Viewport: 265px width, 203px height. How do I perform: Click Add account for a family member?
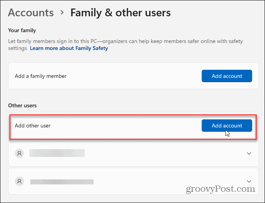point(227,76)
